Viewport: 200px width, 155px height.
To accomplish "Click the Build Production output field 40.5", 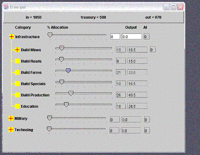I will pos(137,95).
